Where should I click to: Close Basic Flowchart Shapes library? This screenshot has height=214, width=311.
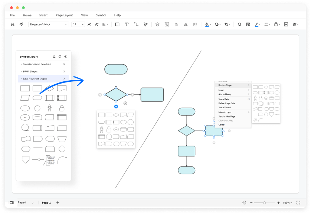click(x=64, y=79)
